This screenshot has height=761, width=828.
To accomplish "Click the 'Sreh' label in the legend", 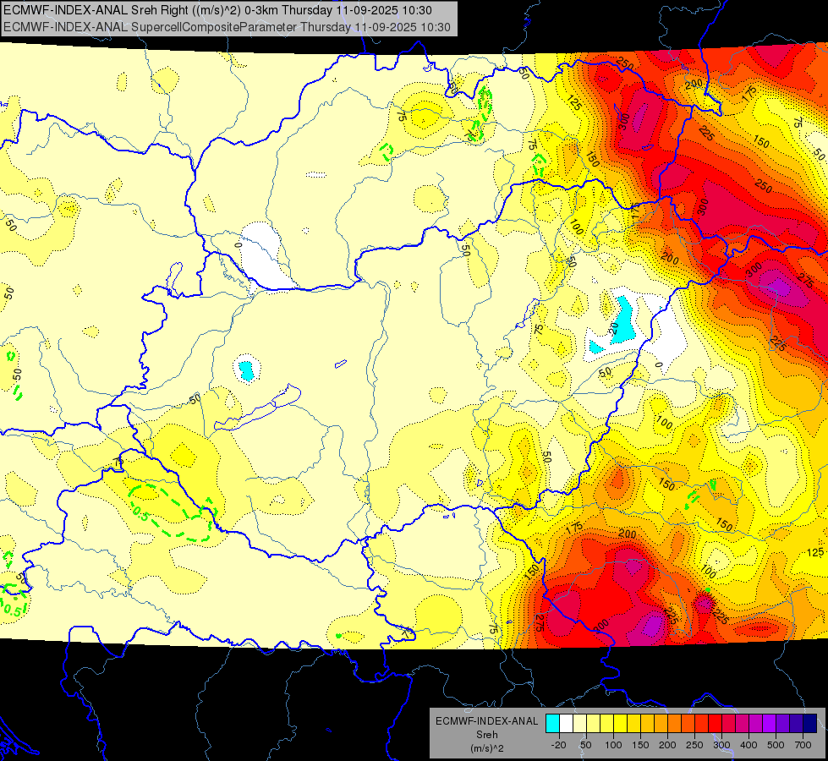I will coord(486,735).
